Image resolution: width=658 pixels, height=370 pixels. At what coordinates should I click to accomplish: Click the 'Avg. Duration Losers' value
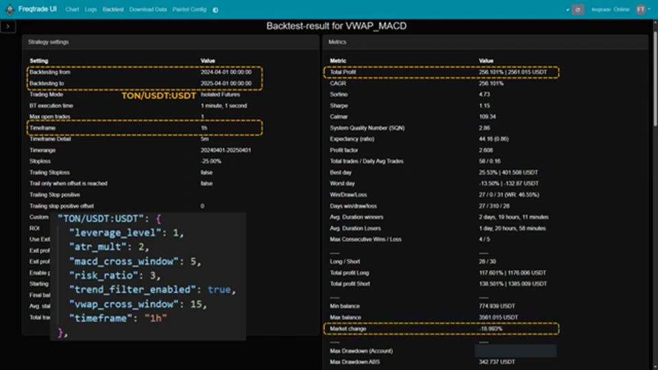513,228
